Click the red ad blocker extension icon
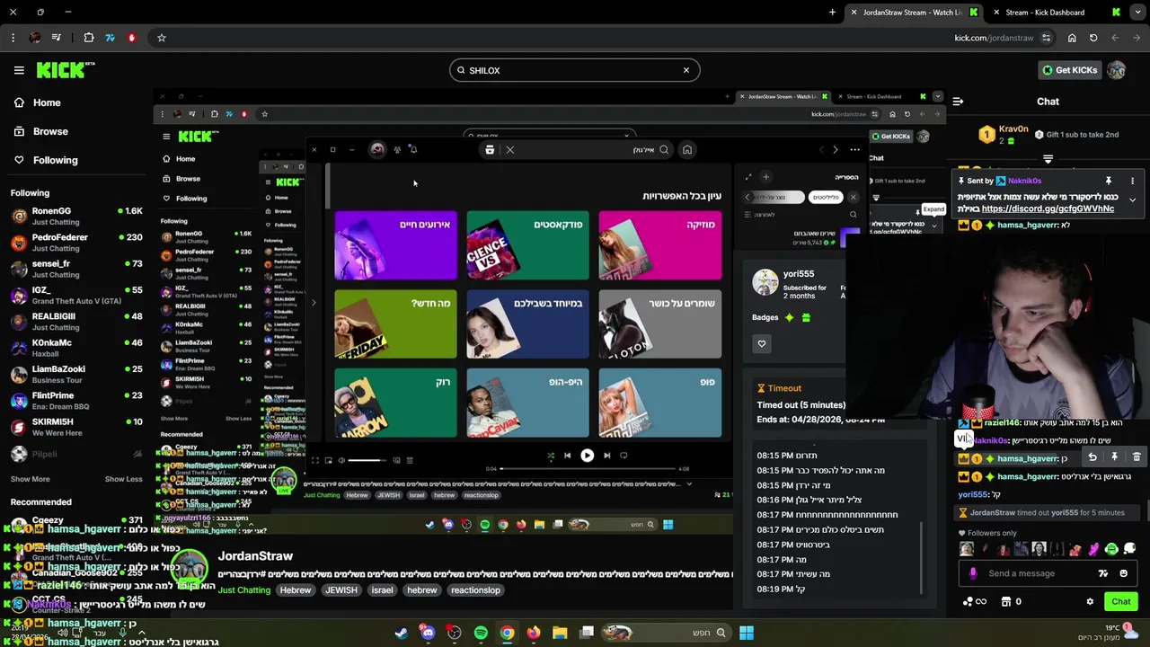This screenshot has height=647, width=1150. tap(132, 38)
